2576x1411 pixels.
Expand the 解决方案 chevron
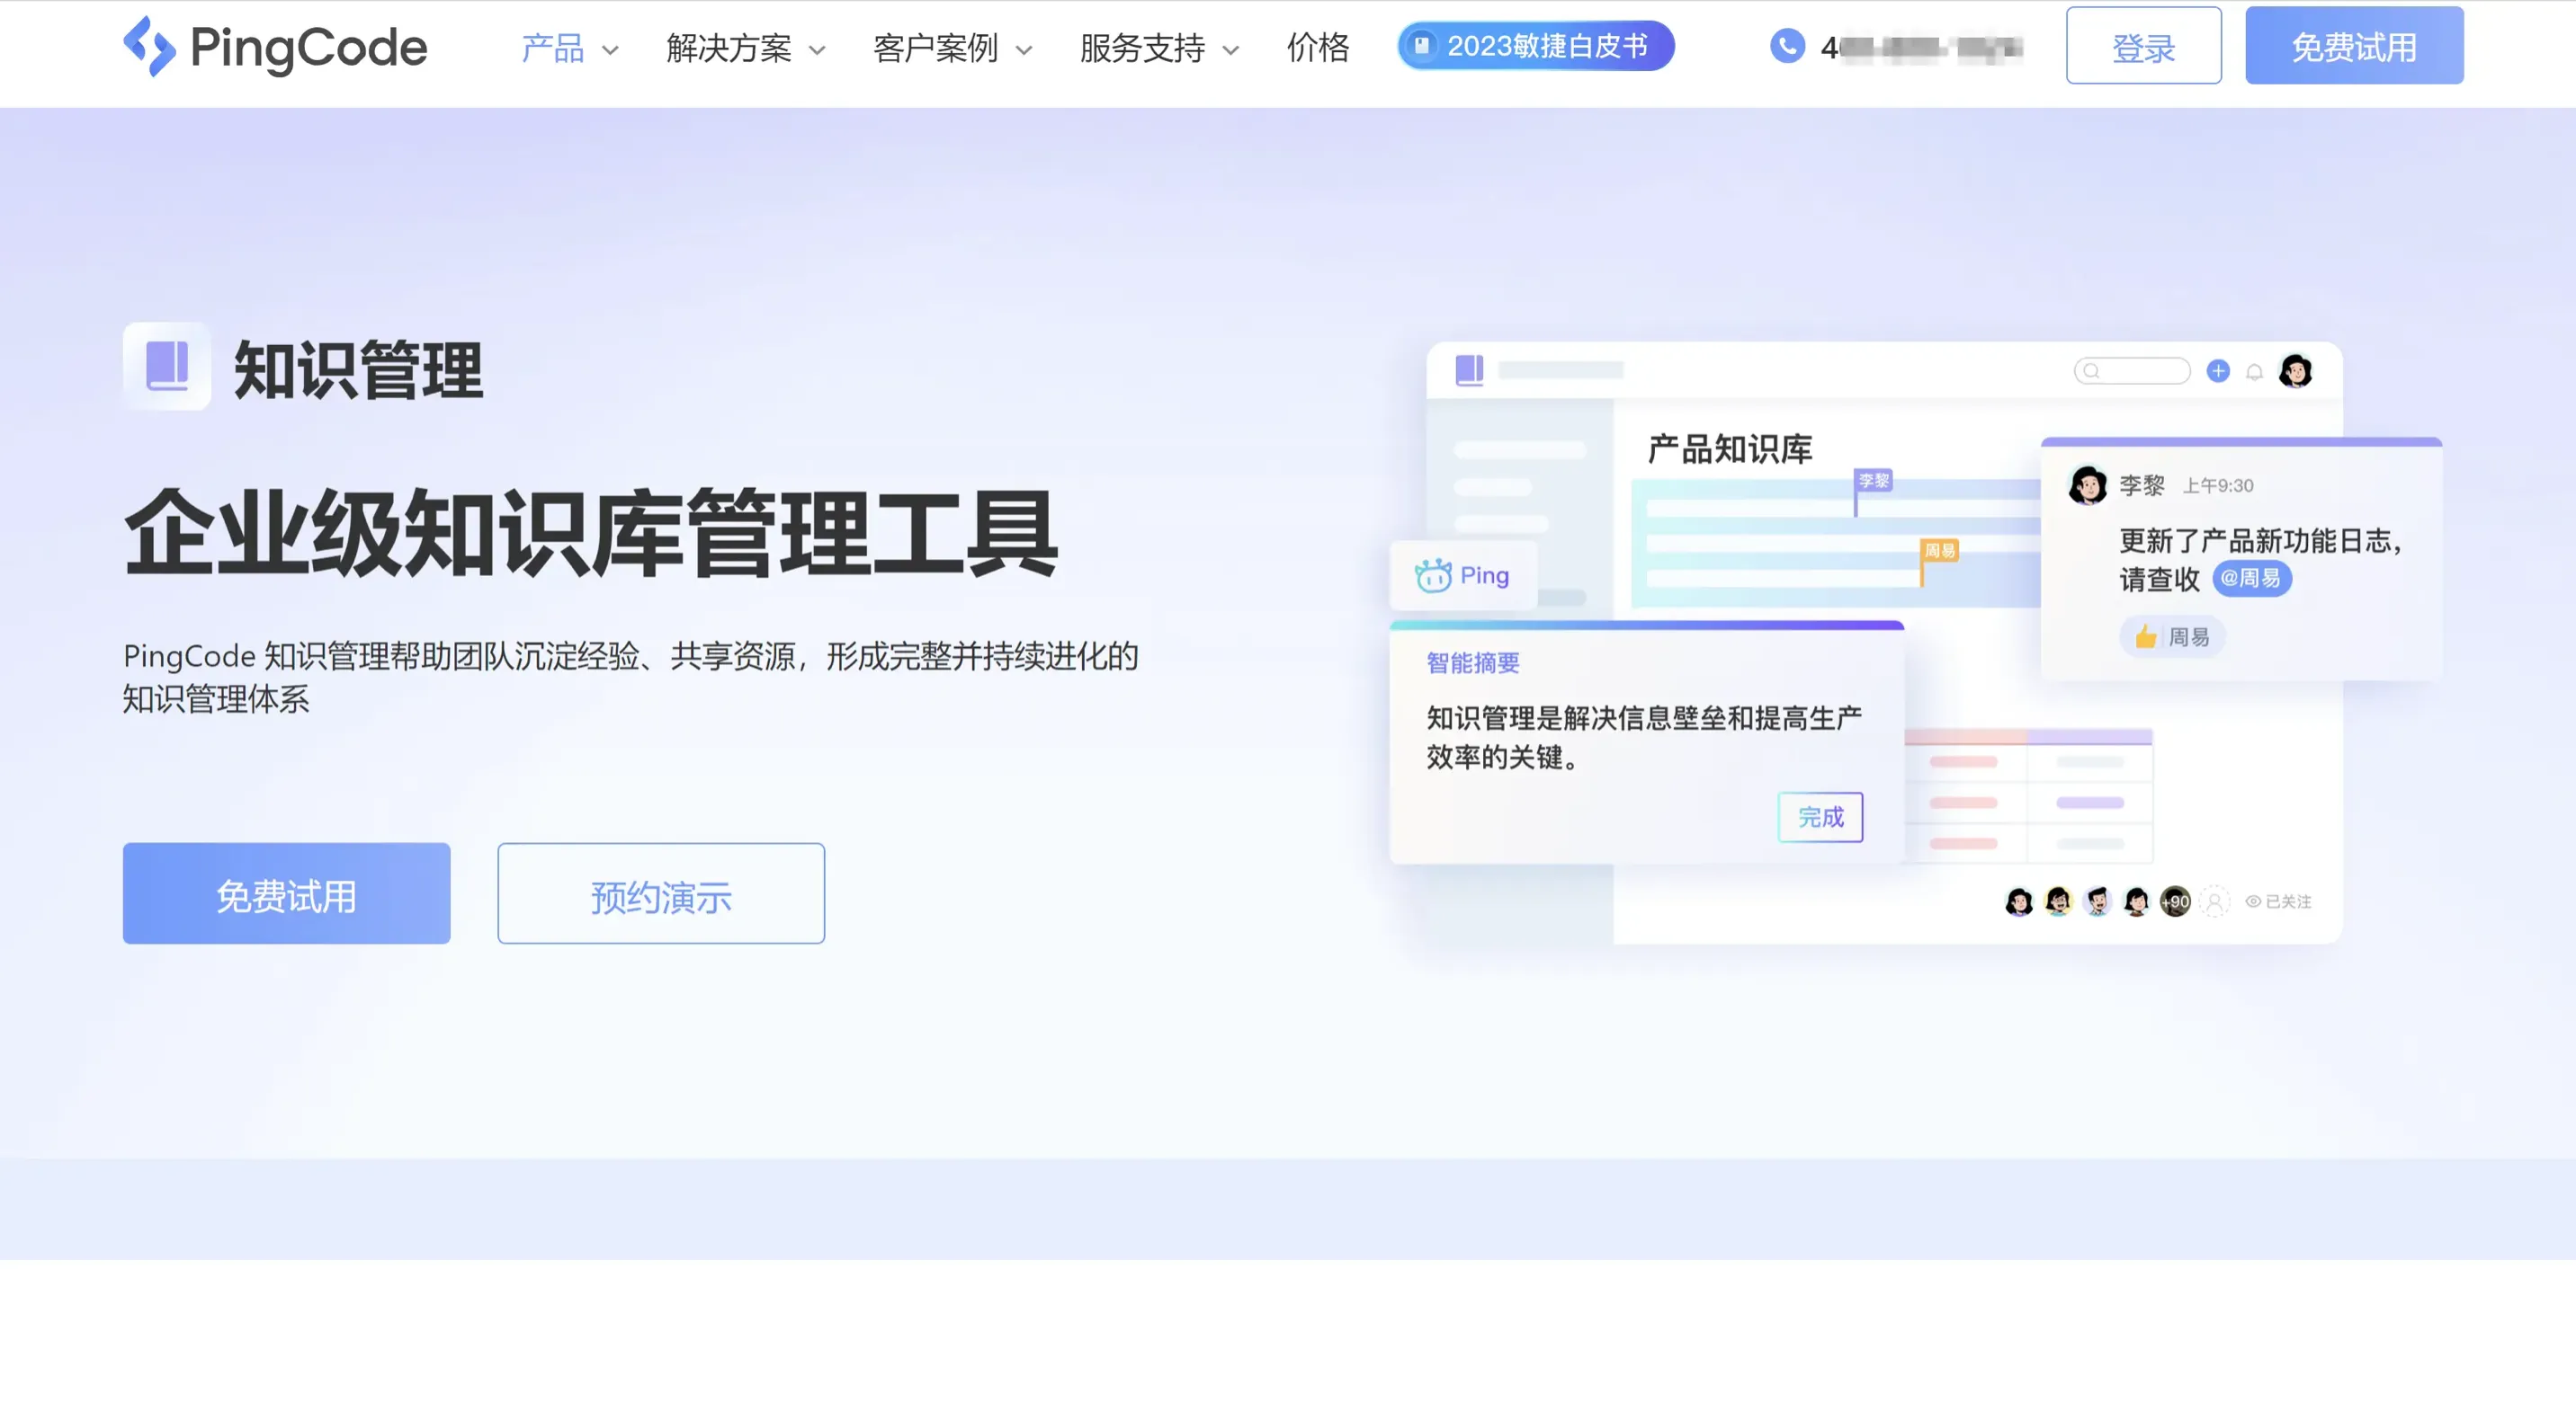pyautogui.click(x=817, y=50)
